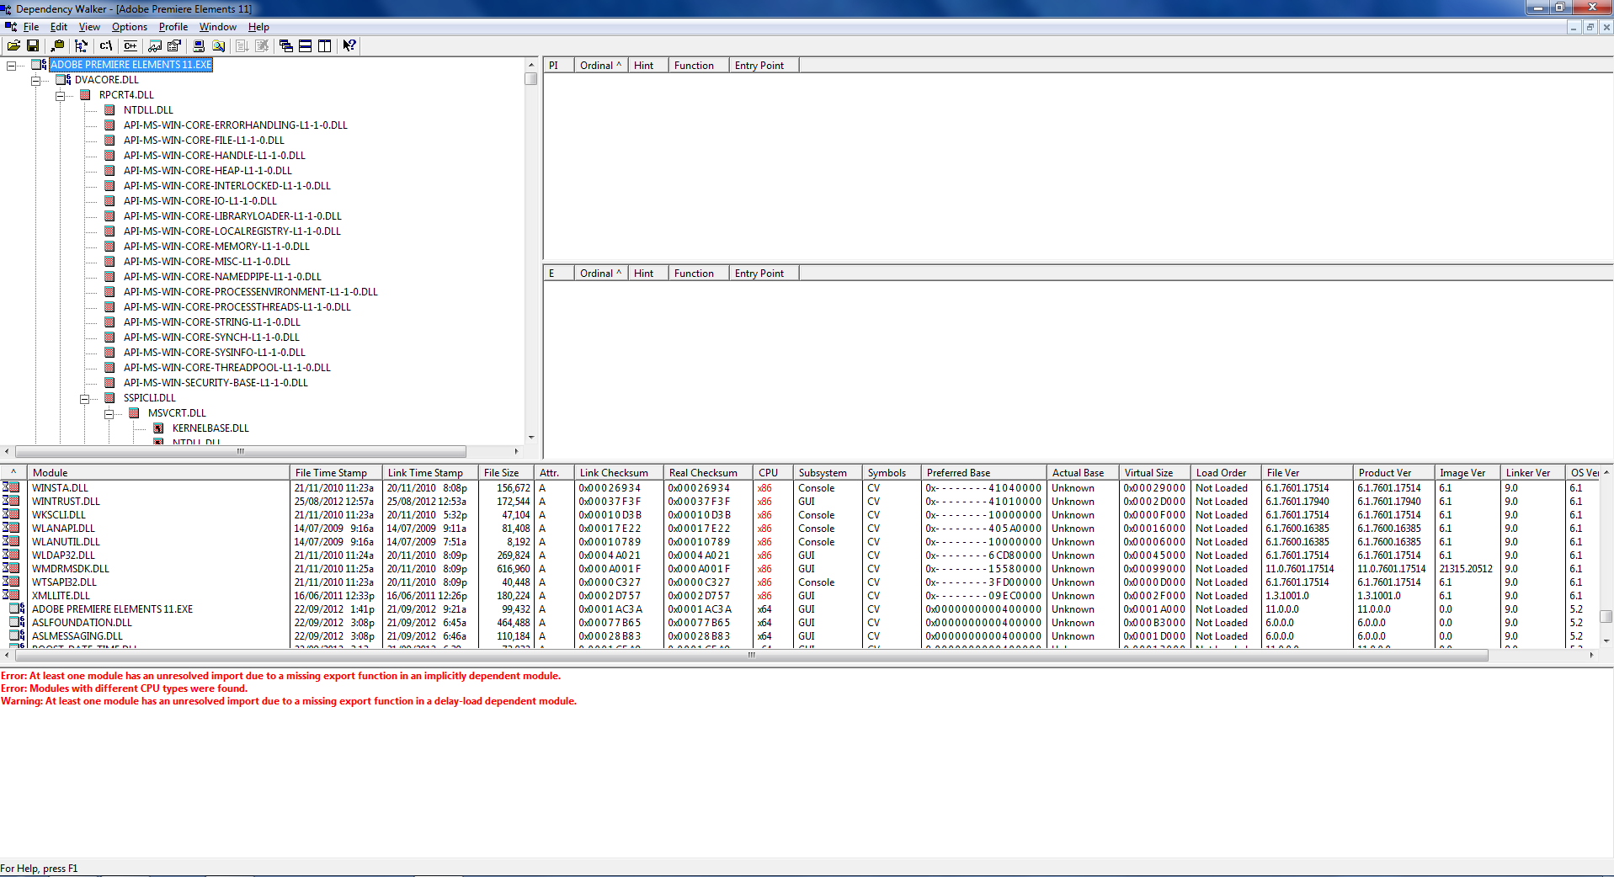
Task: Open a new module file
Action: tap(14, 46)
